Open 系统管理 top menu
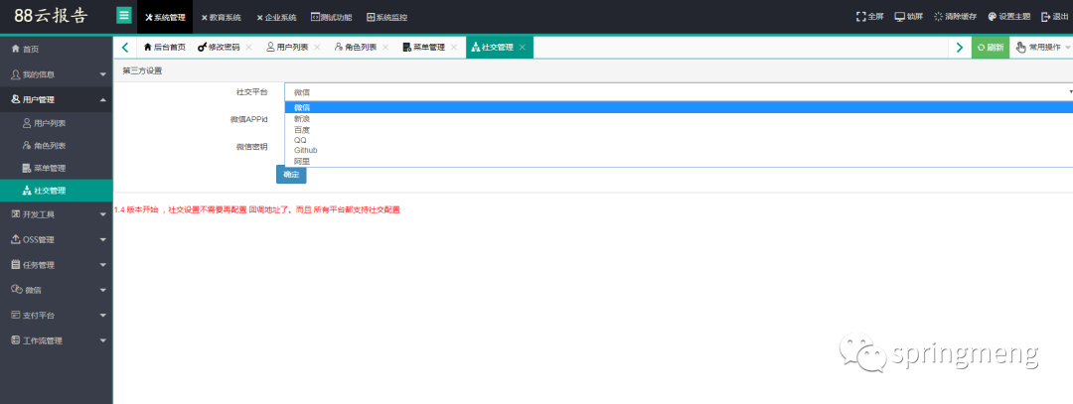The image size is (1073, 404). [165, 17]
